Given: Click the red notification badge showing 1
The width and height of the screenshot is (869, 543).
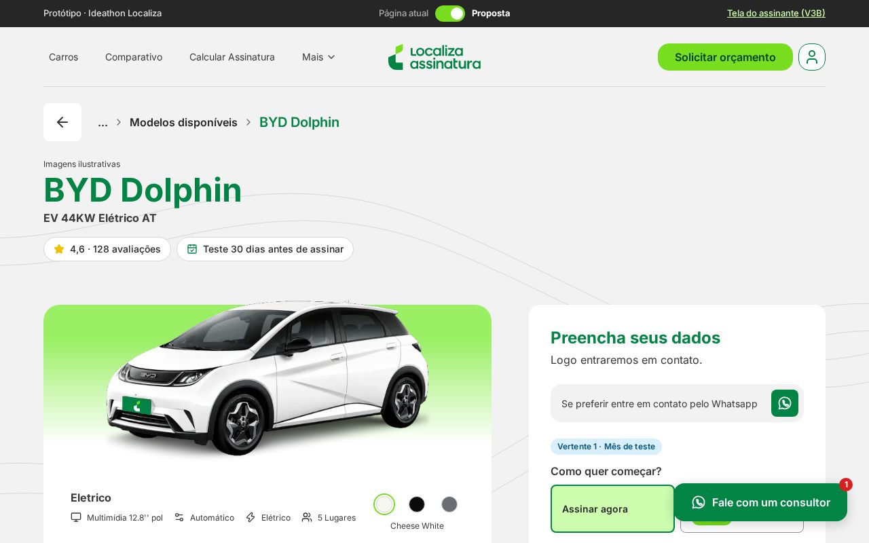Looking at the screenshot, I should coord(846,485).
